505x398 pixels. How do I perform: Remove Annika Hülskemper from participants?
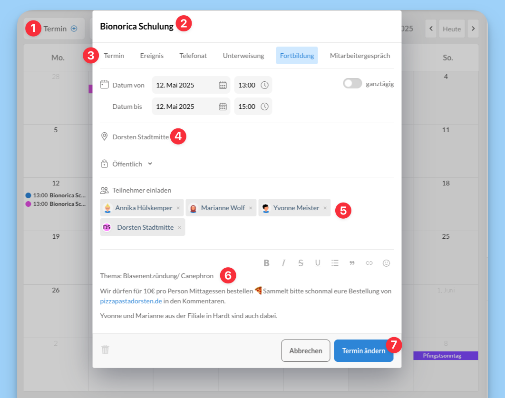click(178, 208)
